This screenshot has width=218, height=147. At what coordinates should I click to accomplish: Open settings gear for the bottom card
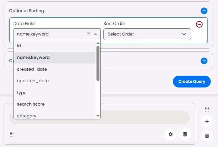coord(170,134)
